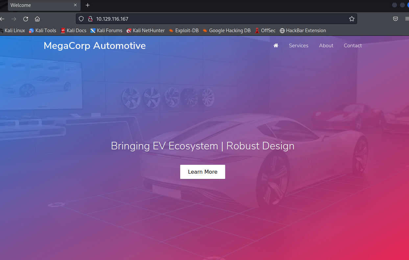409x260 pixels.
Task: Go to browser home page icon
Action: [x=37, y=19]
